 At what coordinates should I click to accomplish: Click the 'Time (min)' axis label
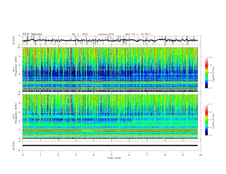tap(114, 158)
